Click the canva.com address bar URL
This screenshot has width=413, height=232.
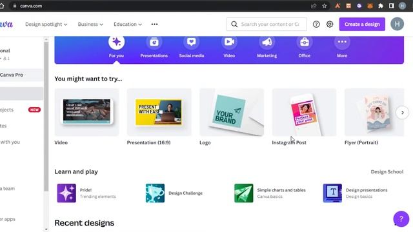pyautogui.click(x=31, y=6)
